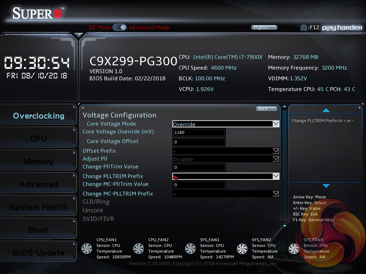This screenshot has height=274, width=366.
Task: Select the Boot menu tab
Action: tap(38, 230)
